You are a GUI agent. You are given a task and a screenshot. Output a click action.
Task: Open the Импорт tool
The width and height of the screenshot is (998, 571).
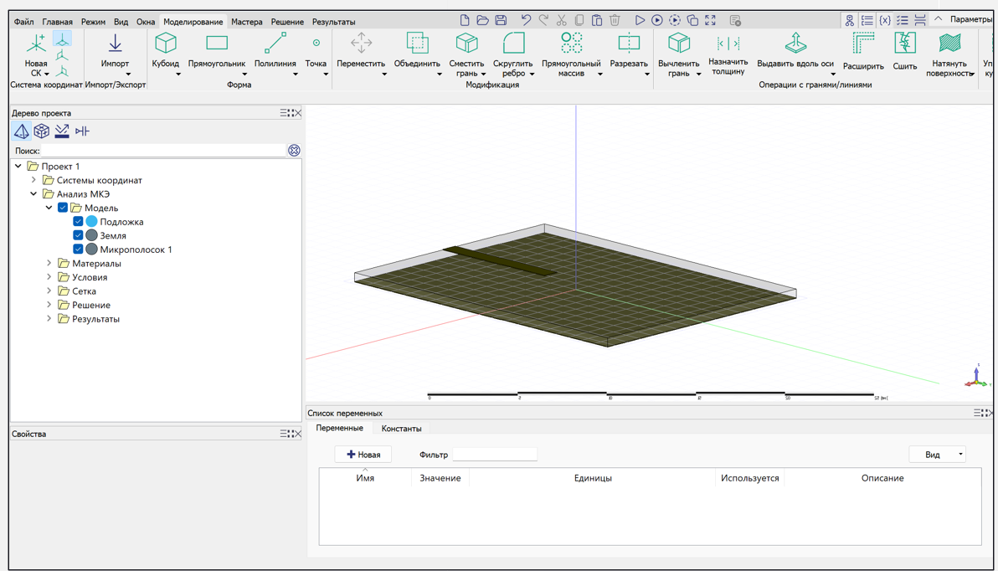115,50
